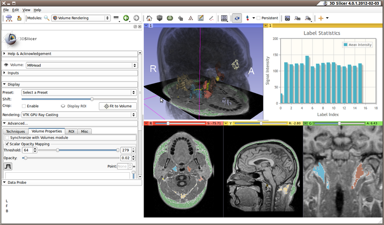
Task: Click the Shift slider handle
Action: click(x=92, y=99)
